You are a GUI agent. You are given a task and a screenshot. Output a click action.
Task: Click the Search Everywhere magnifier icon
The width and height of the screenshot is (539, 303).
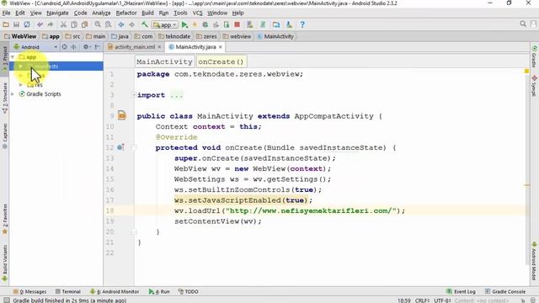tap(523, 24)
